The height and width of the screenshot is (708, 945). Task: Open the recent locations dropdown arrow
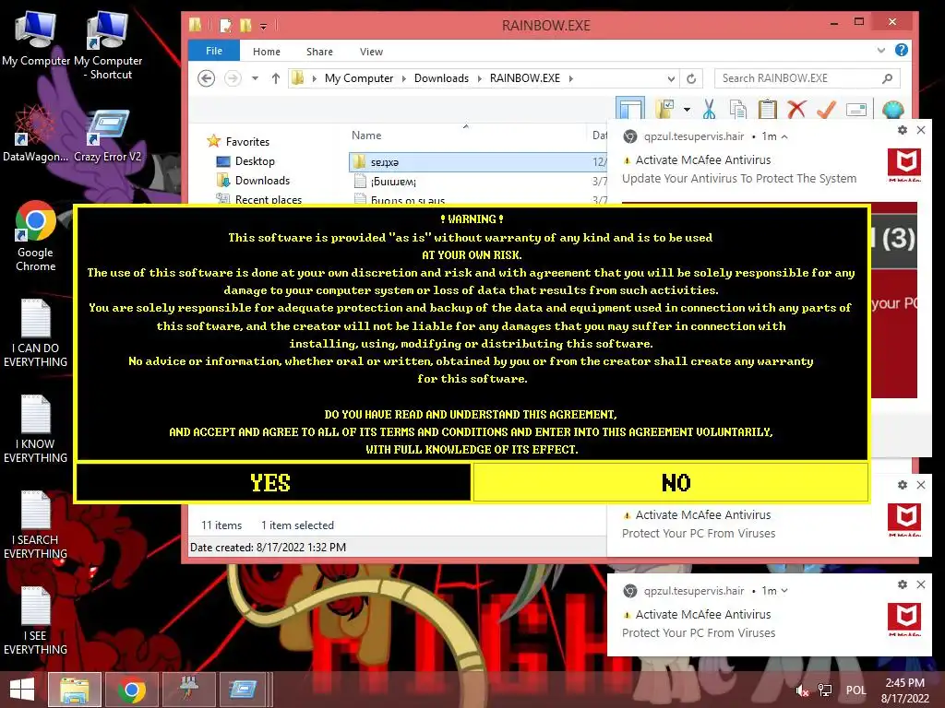[x=255, y=78]
